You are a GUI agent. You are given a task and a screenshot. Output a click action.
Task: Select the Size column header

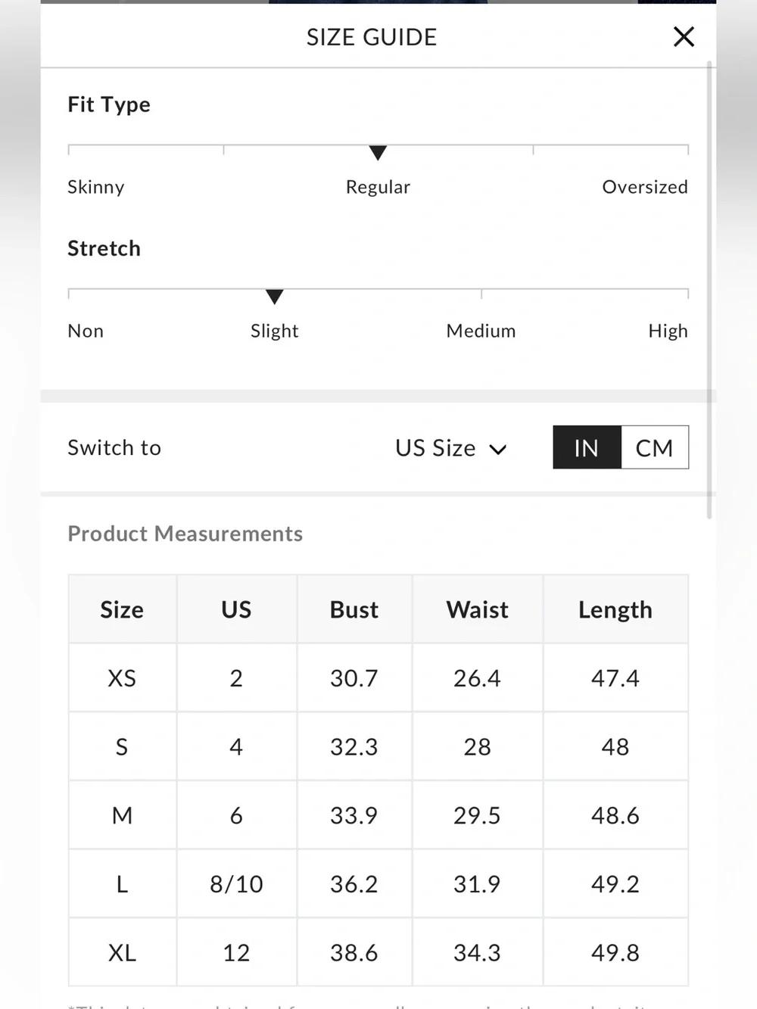point(122,609)
